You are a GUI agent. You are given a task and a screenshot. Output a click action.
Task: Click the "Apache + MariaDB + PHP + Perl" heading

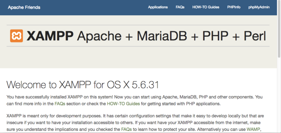pos(172,36)
